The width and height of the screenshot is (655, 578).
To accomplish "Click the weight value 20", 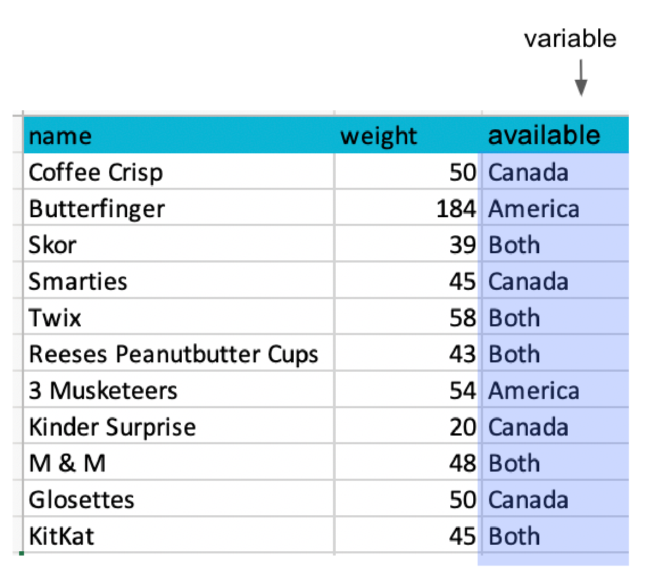I will click(x=462, y=427).
